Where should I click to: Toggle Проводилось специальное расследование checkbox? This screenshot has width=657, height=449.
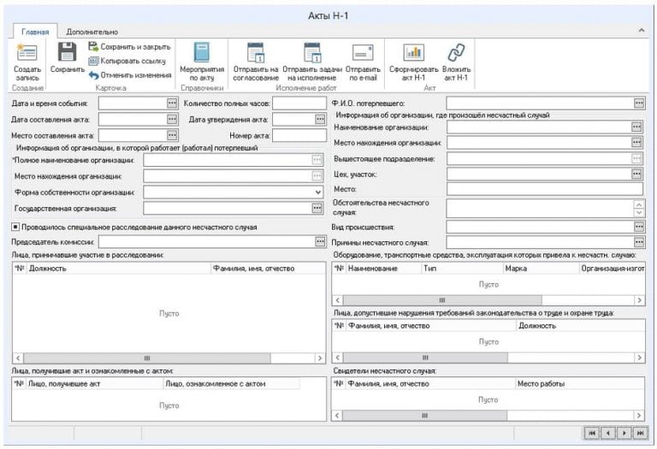(15, 227)
